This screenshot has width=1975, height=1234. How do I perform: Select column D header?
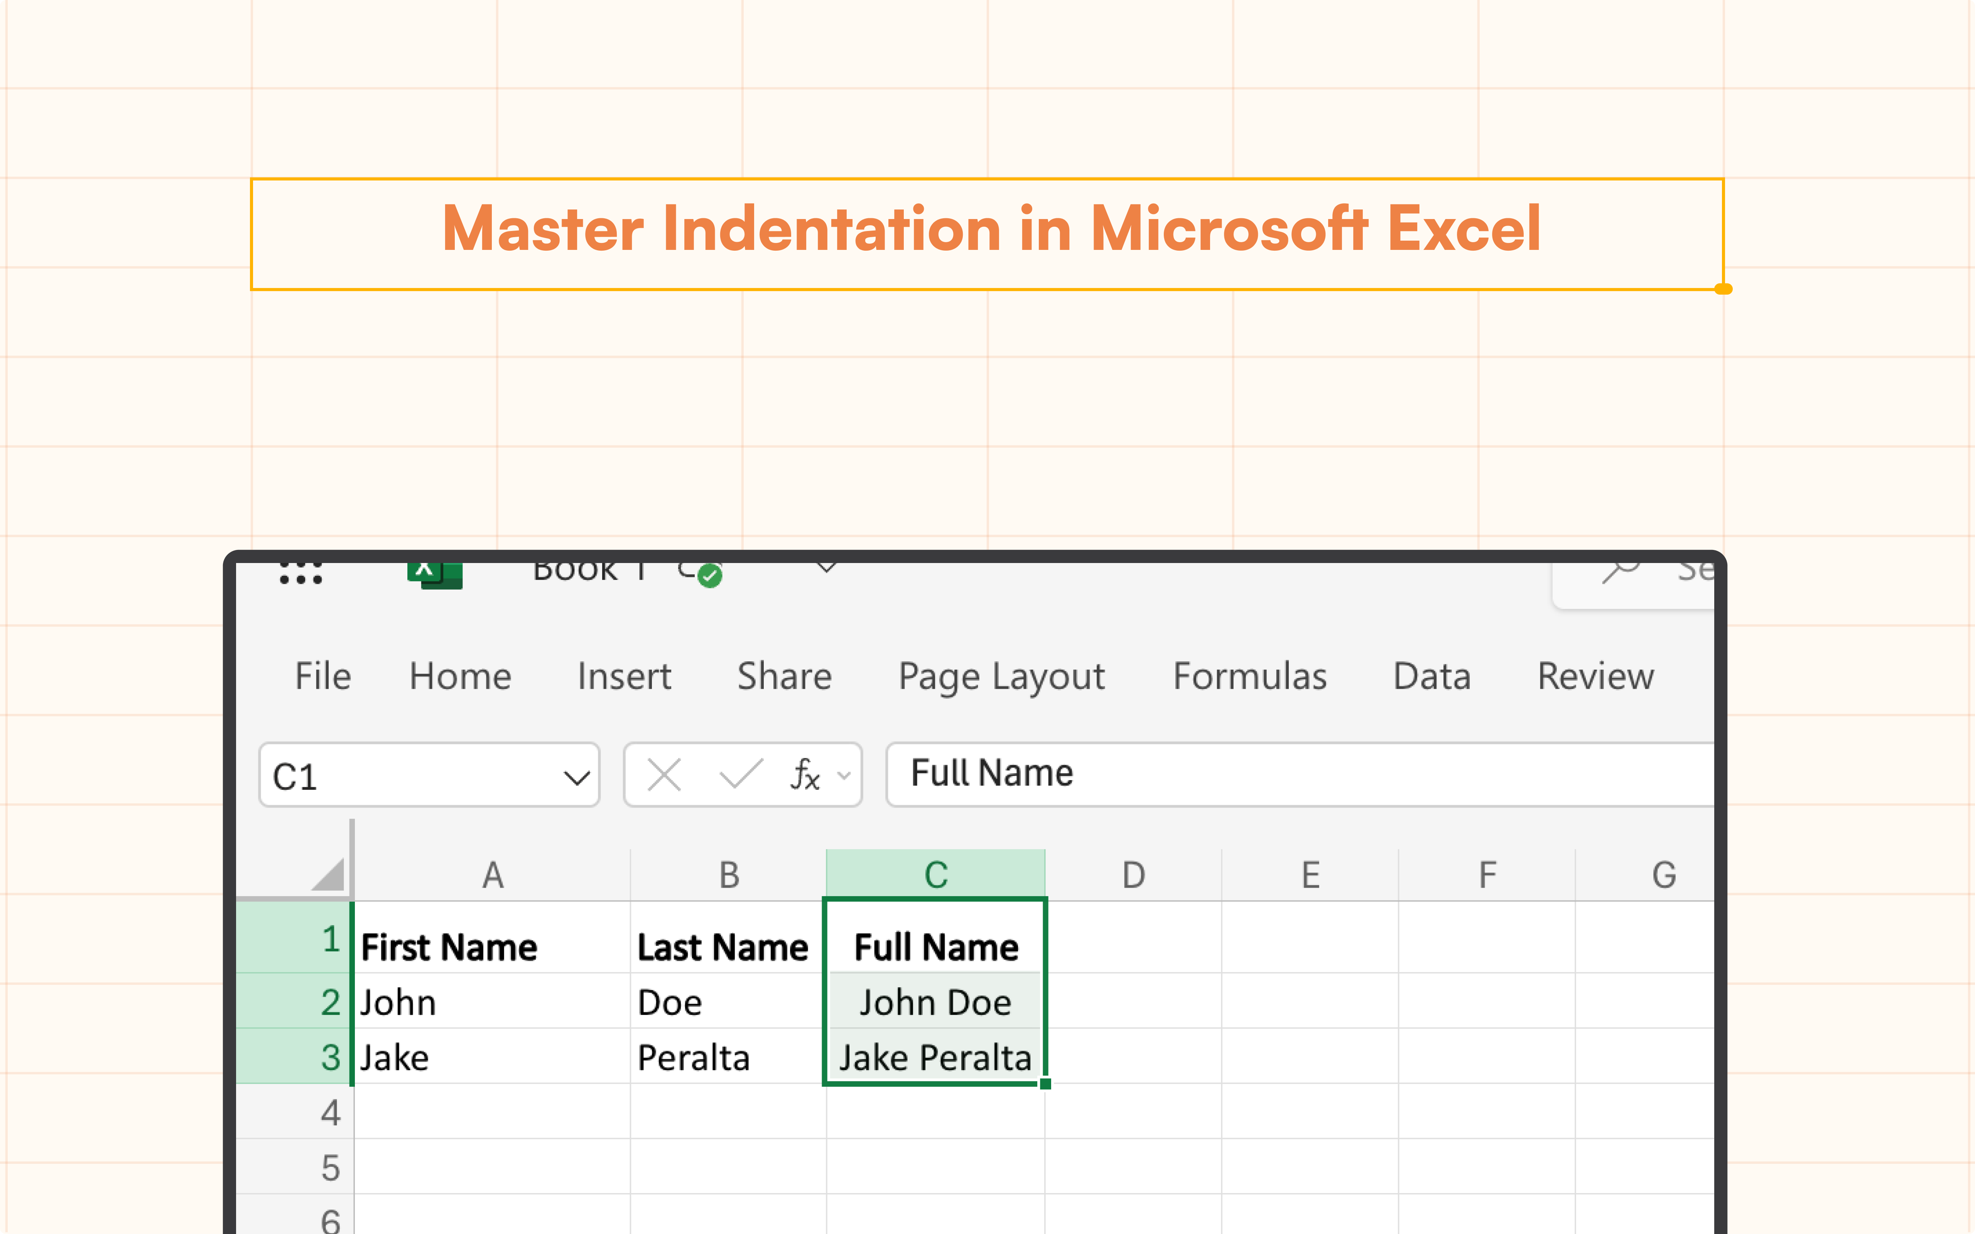pyautogui.click(x=1134, y=875)
